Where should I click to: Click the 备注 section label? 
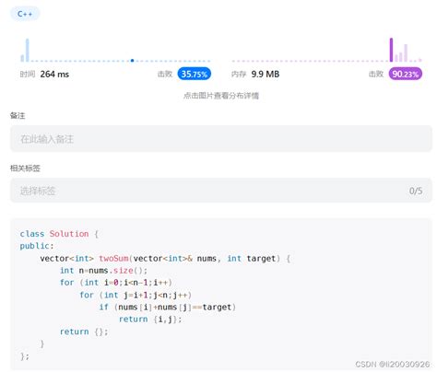point(18,116)
